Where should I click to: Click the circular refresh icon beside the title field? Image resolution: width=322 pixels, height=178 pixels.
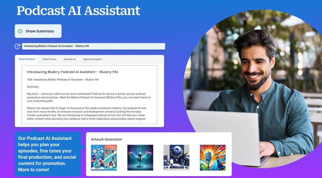tap(17, 46)
